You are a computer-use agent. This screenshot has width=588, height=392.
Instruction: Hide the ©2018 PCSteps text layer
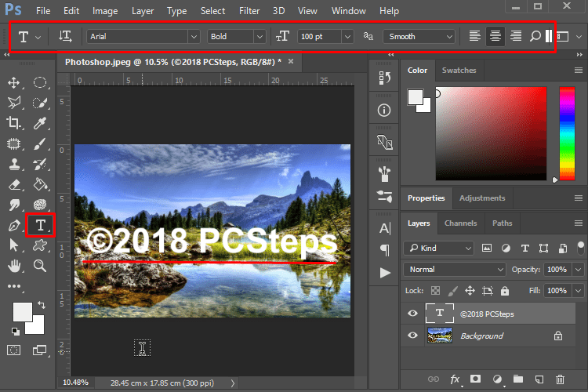pos(413,314)
